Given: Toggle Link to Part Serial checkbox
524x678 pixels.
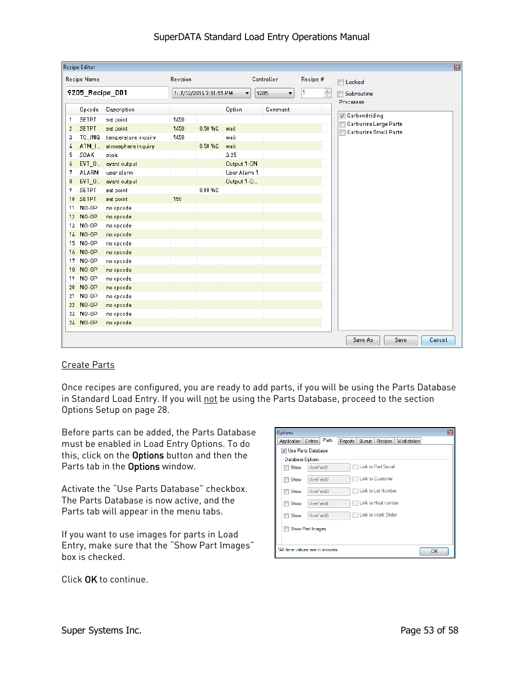Looking at the screenshot, I should (x=355, y=467).
